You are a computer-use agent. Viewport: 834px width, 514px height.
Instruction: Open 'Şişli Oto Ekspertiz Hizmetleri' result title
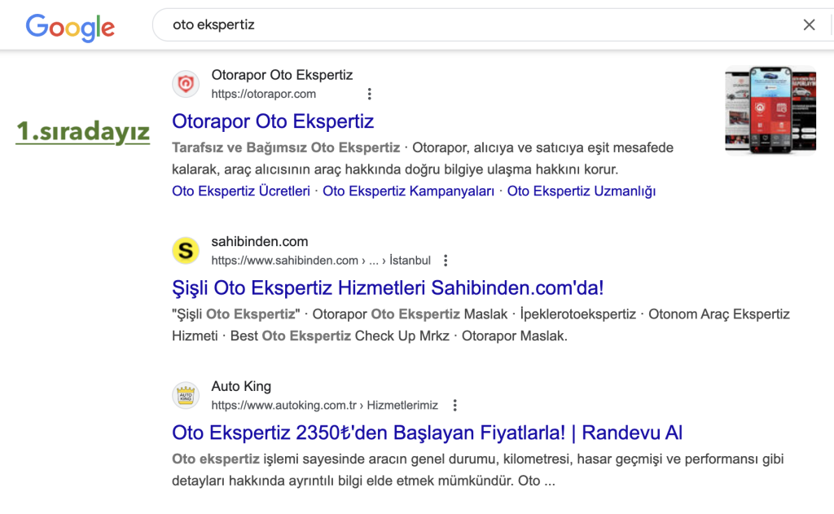[388, 288]
